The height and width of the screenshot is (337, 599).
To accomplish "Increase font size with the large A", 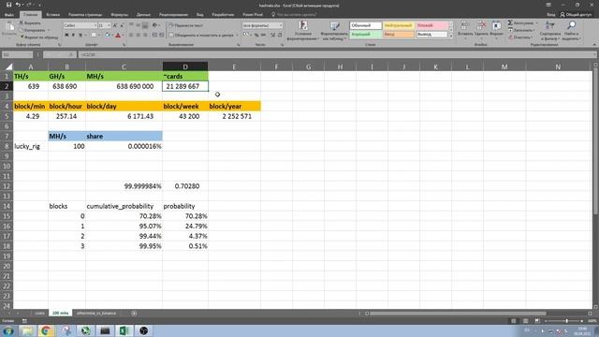I will tap(115, 25).
